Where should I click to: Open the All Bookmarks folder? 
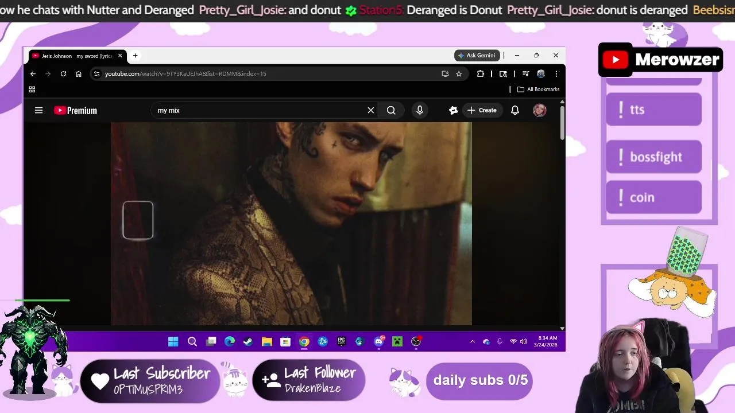[x=538, y=89]
